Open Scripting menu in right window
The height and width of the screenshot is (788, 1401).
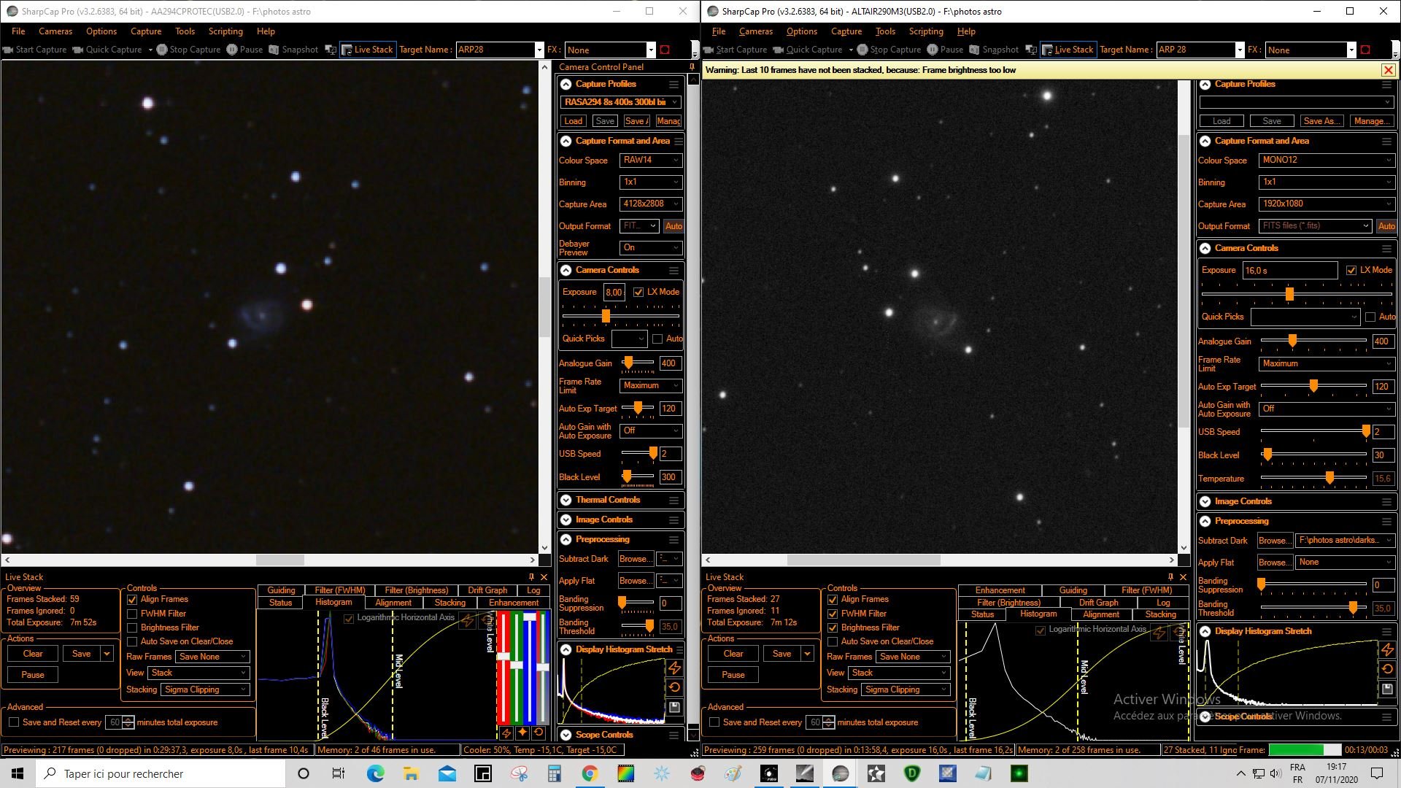[x=926, y=31]
